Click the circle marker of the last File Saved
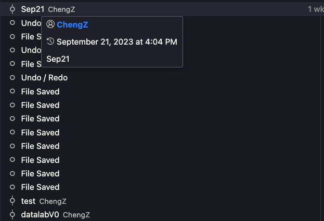Image resolution: width=324 pixels, height=221 pixels. pos(12,187)
